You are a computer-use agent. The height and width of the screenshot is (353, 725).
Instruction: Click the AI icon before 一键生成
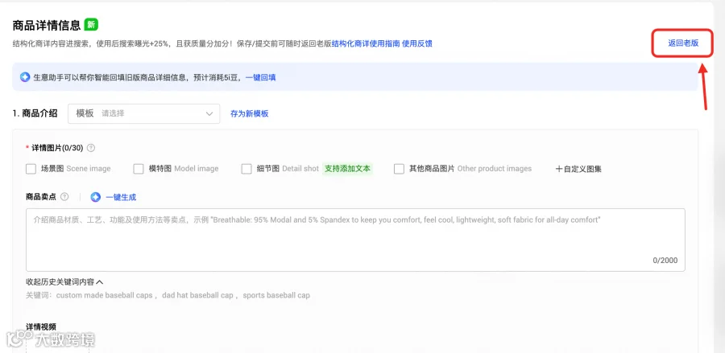95,197
